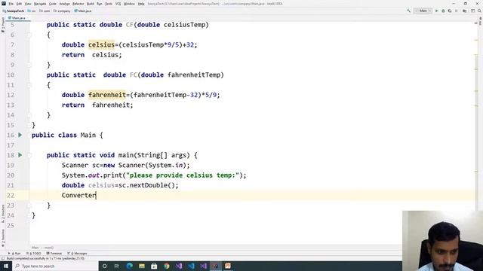Open the Windows Start menu
The image size is (483, 271).
6,266
